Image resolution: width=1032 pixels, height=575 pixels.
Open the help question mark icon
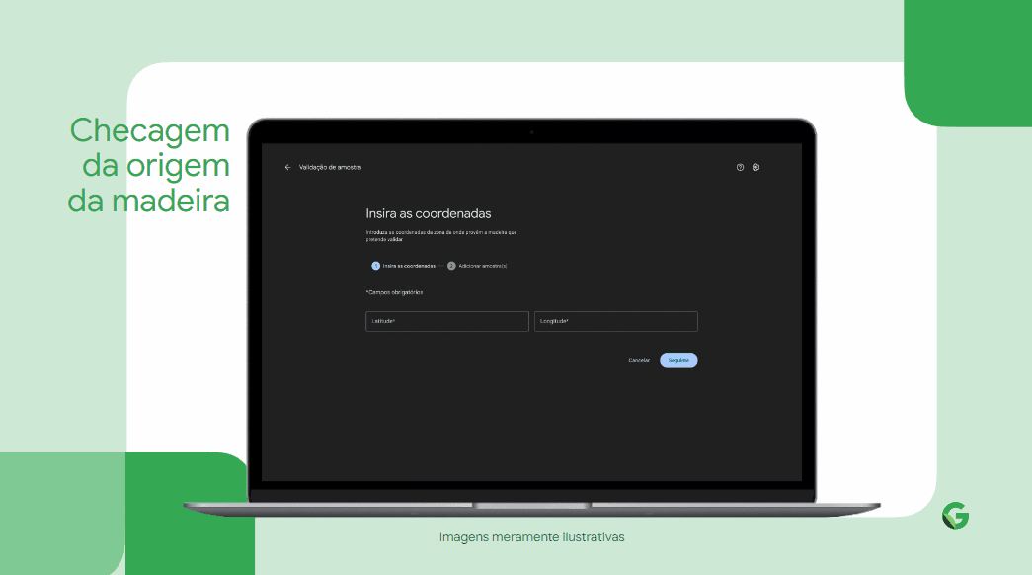click(740, 167)
